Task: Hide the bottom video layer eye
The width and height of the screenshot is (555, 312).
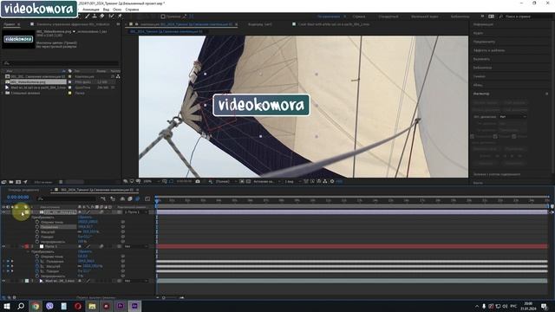Action: [3, 281]
